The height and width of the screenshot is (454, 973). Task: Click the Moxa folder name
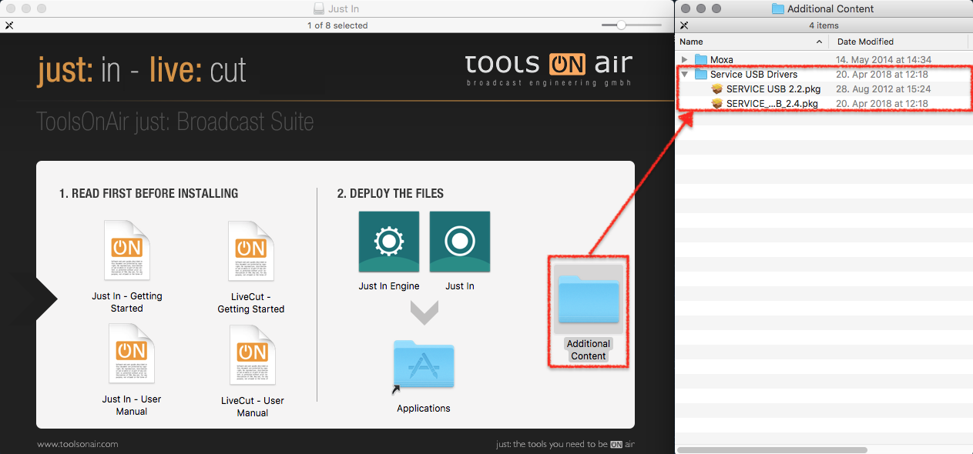722,59
